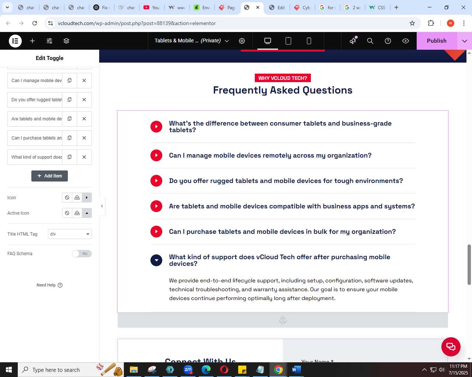
Task: Upload SVG for Icon option
Action: [77, 198]
